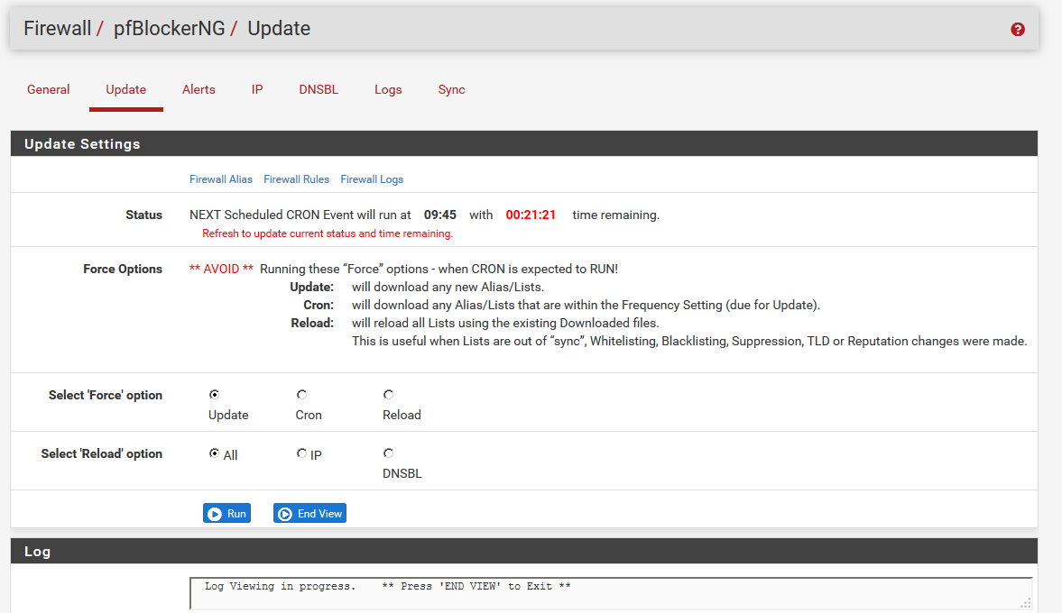The width and height of the screenshot is (1062, 613).
Task: Click the 'Reload:' description heading
Action: point(312,324)
